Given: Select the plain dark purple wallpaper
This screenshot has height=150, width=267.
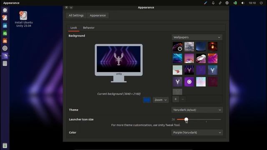Looking at the screenshot, I should tap(201, 70).
